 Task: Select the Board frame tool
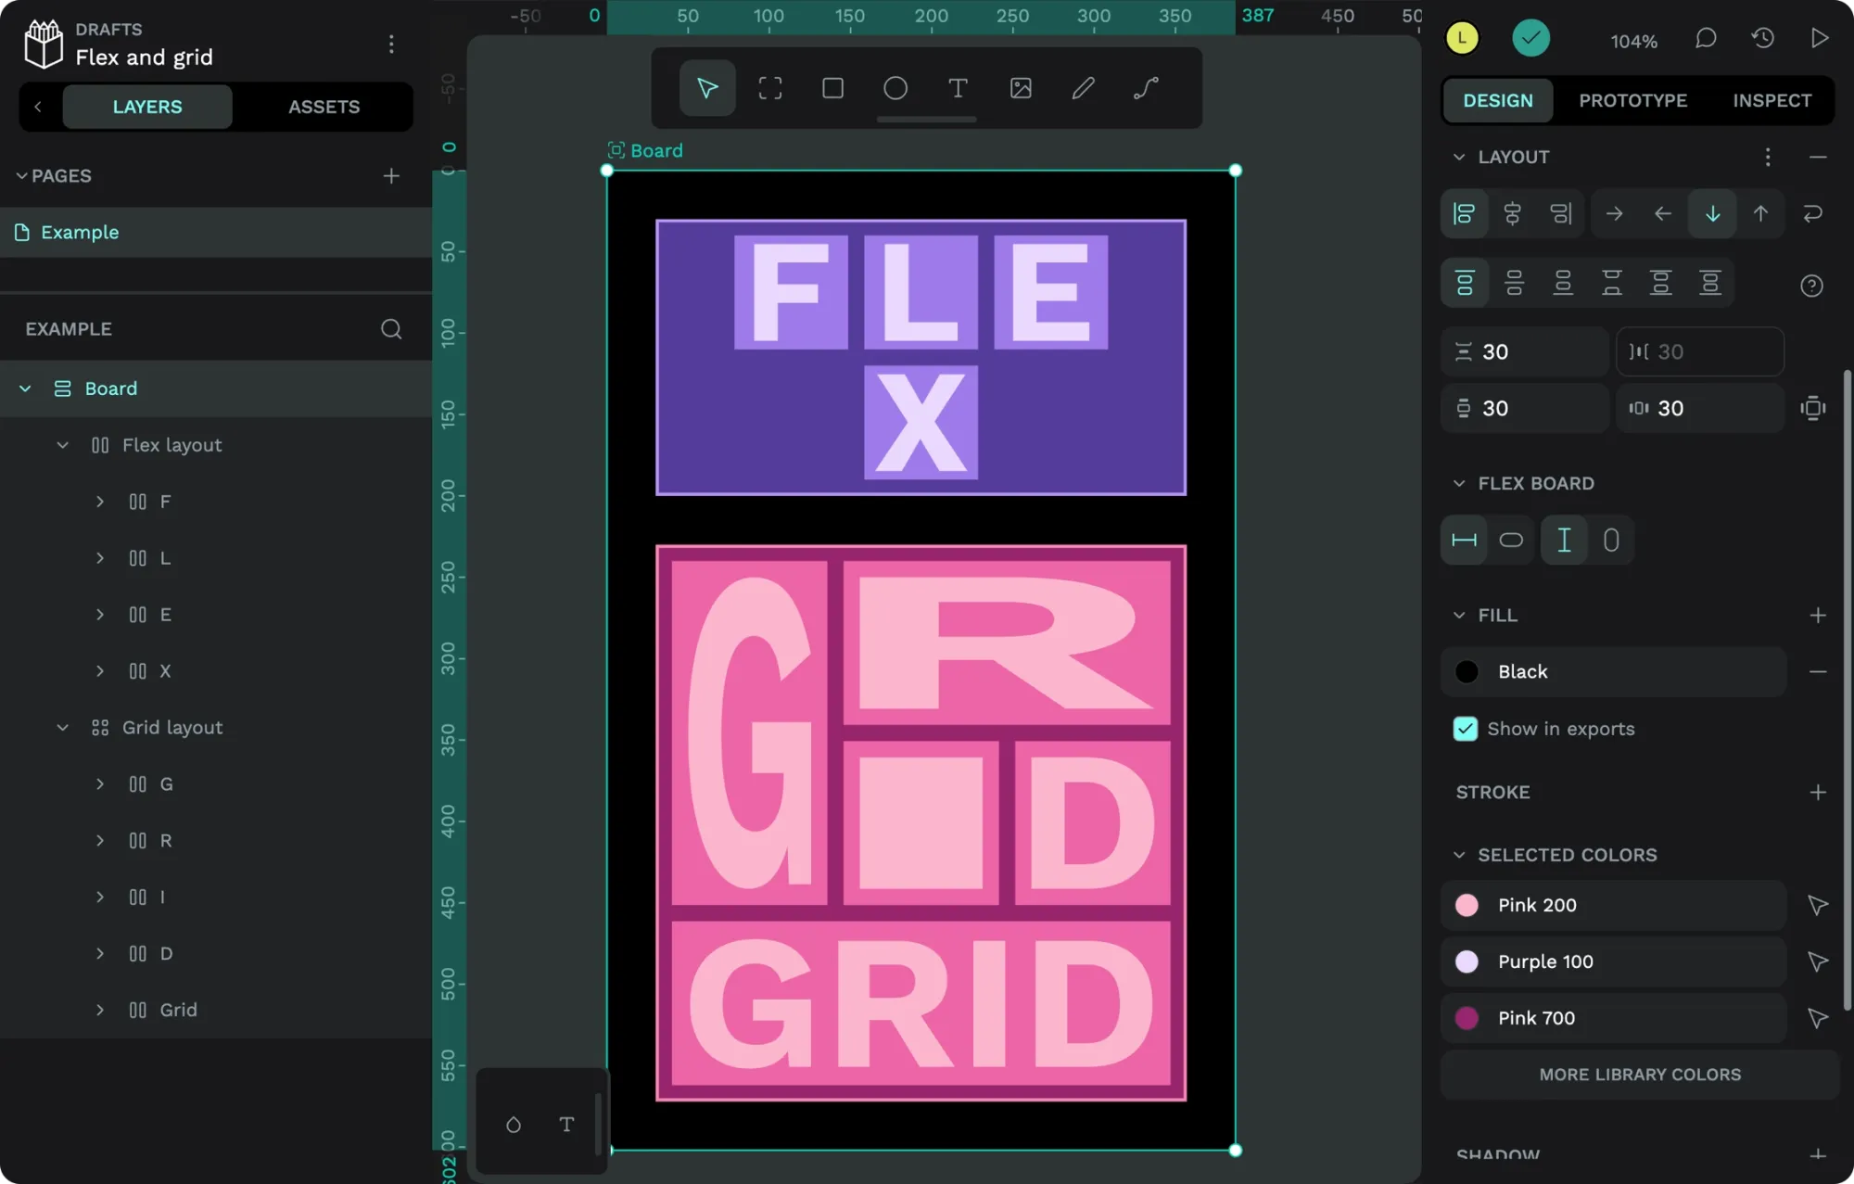[769, 88]
